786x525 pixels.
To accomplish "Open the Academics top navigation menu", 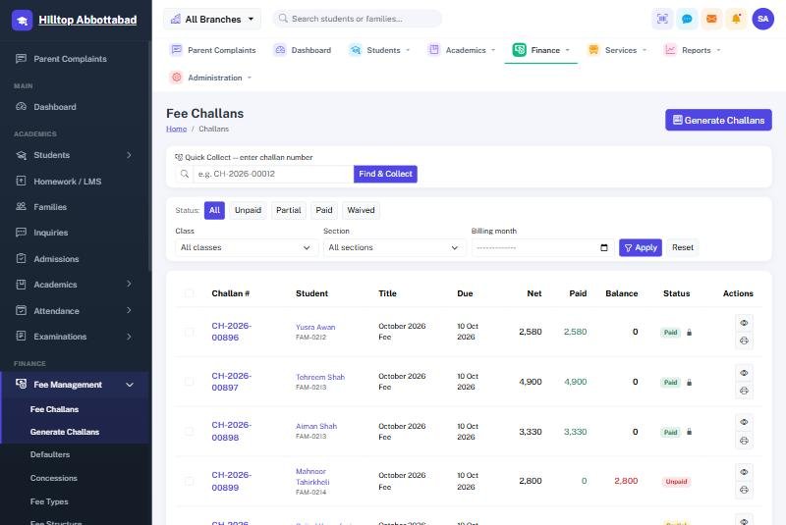I will pyautogui.click(x=462, y=50).
